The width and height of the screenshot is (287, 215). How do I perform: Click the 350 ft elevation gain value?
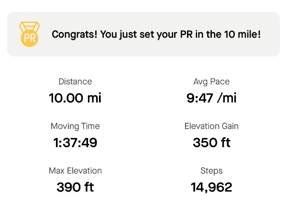pyautogui.click(x=211, y=142)
